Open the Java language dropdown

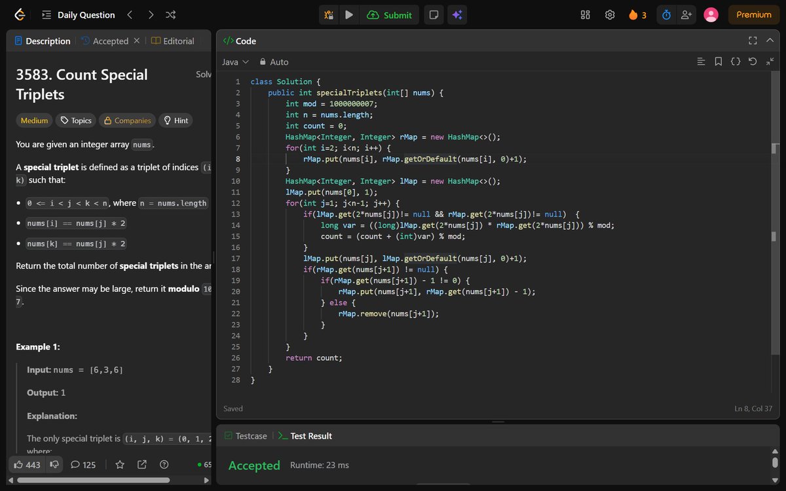tap(236, 62)
